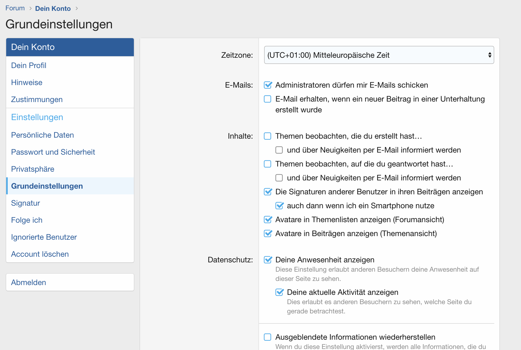Go to Ignorierte Benutzer

pyautogui.click(x=44, y=237)
